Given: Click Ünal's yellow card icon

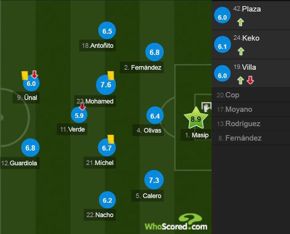Looking at the screenshot, I should coord(25,75).
